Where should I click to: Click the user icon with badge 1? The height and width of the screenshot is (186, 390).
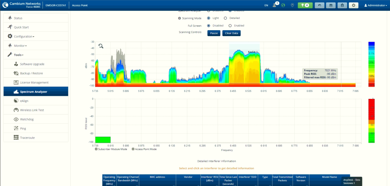point(275,4)
